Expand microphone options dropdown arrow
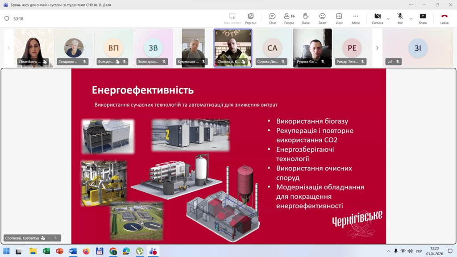457x257 pixels. pyautogui.click(x=410, y=19)
